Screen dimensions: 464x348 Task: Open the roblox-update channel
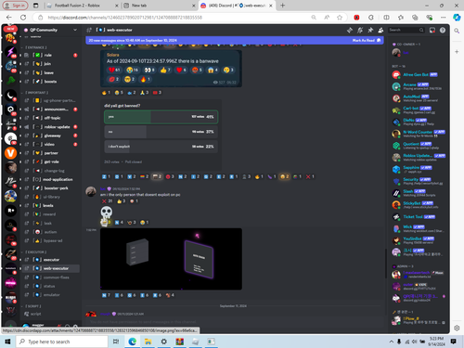point(50,127)
